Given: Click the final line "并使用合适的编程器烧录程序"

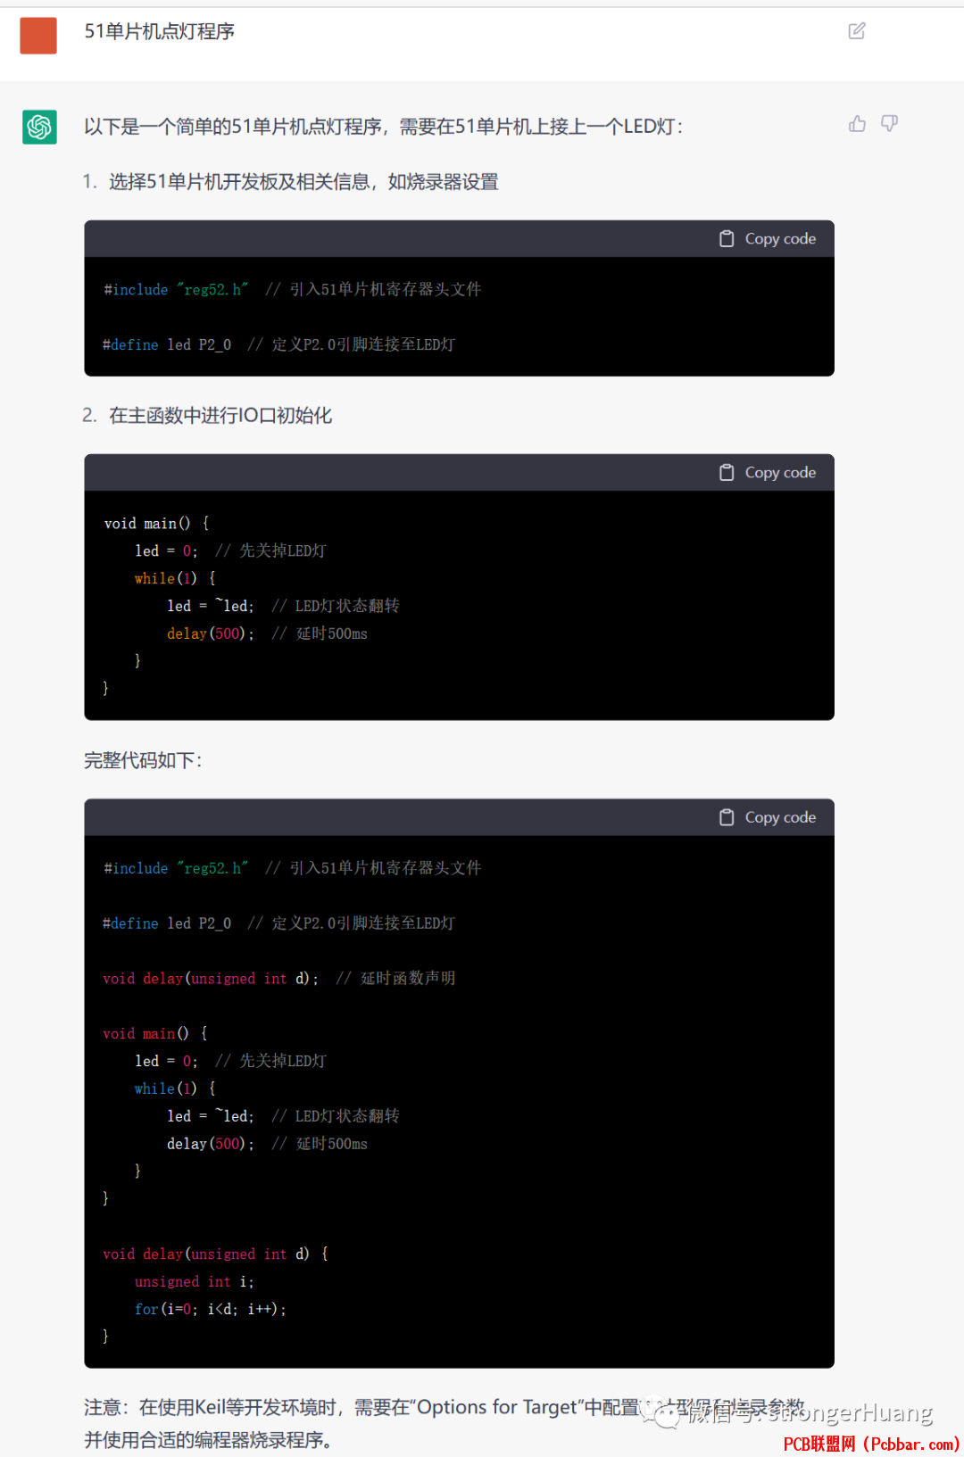Looking at the screenshot, I should 208,1440.
